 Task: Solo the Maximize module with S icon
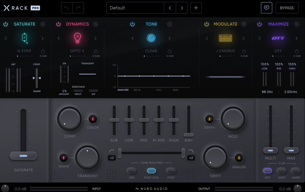coord(297,24)
